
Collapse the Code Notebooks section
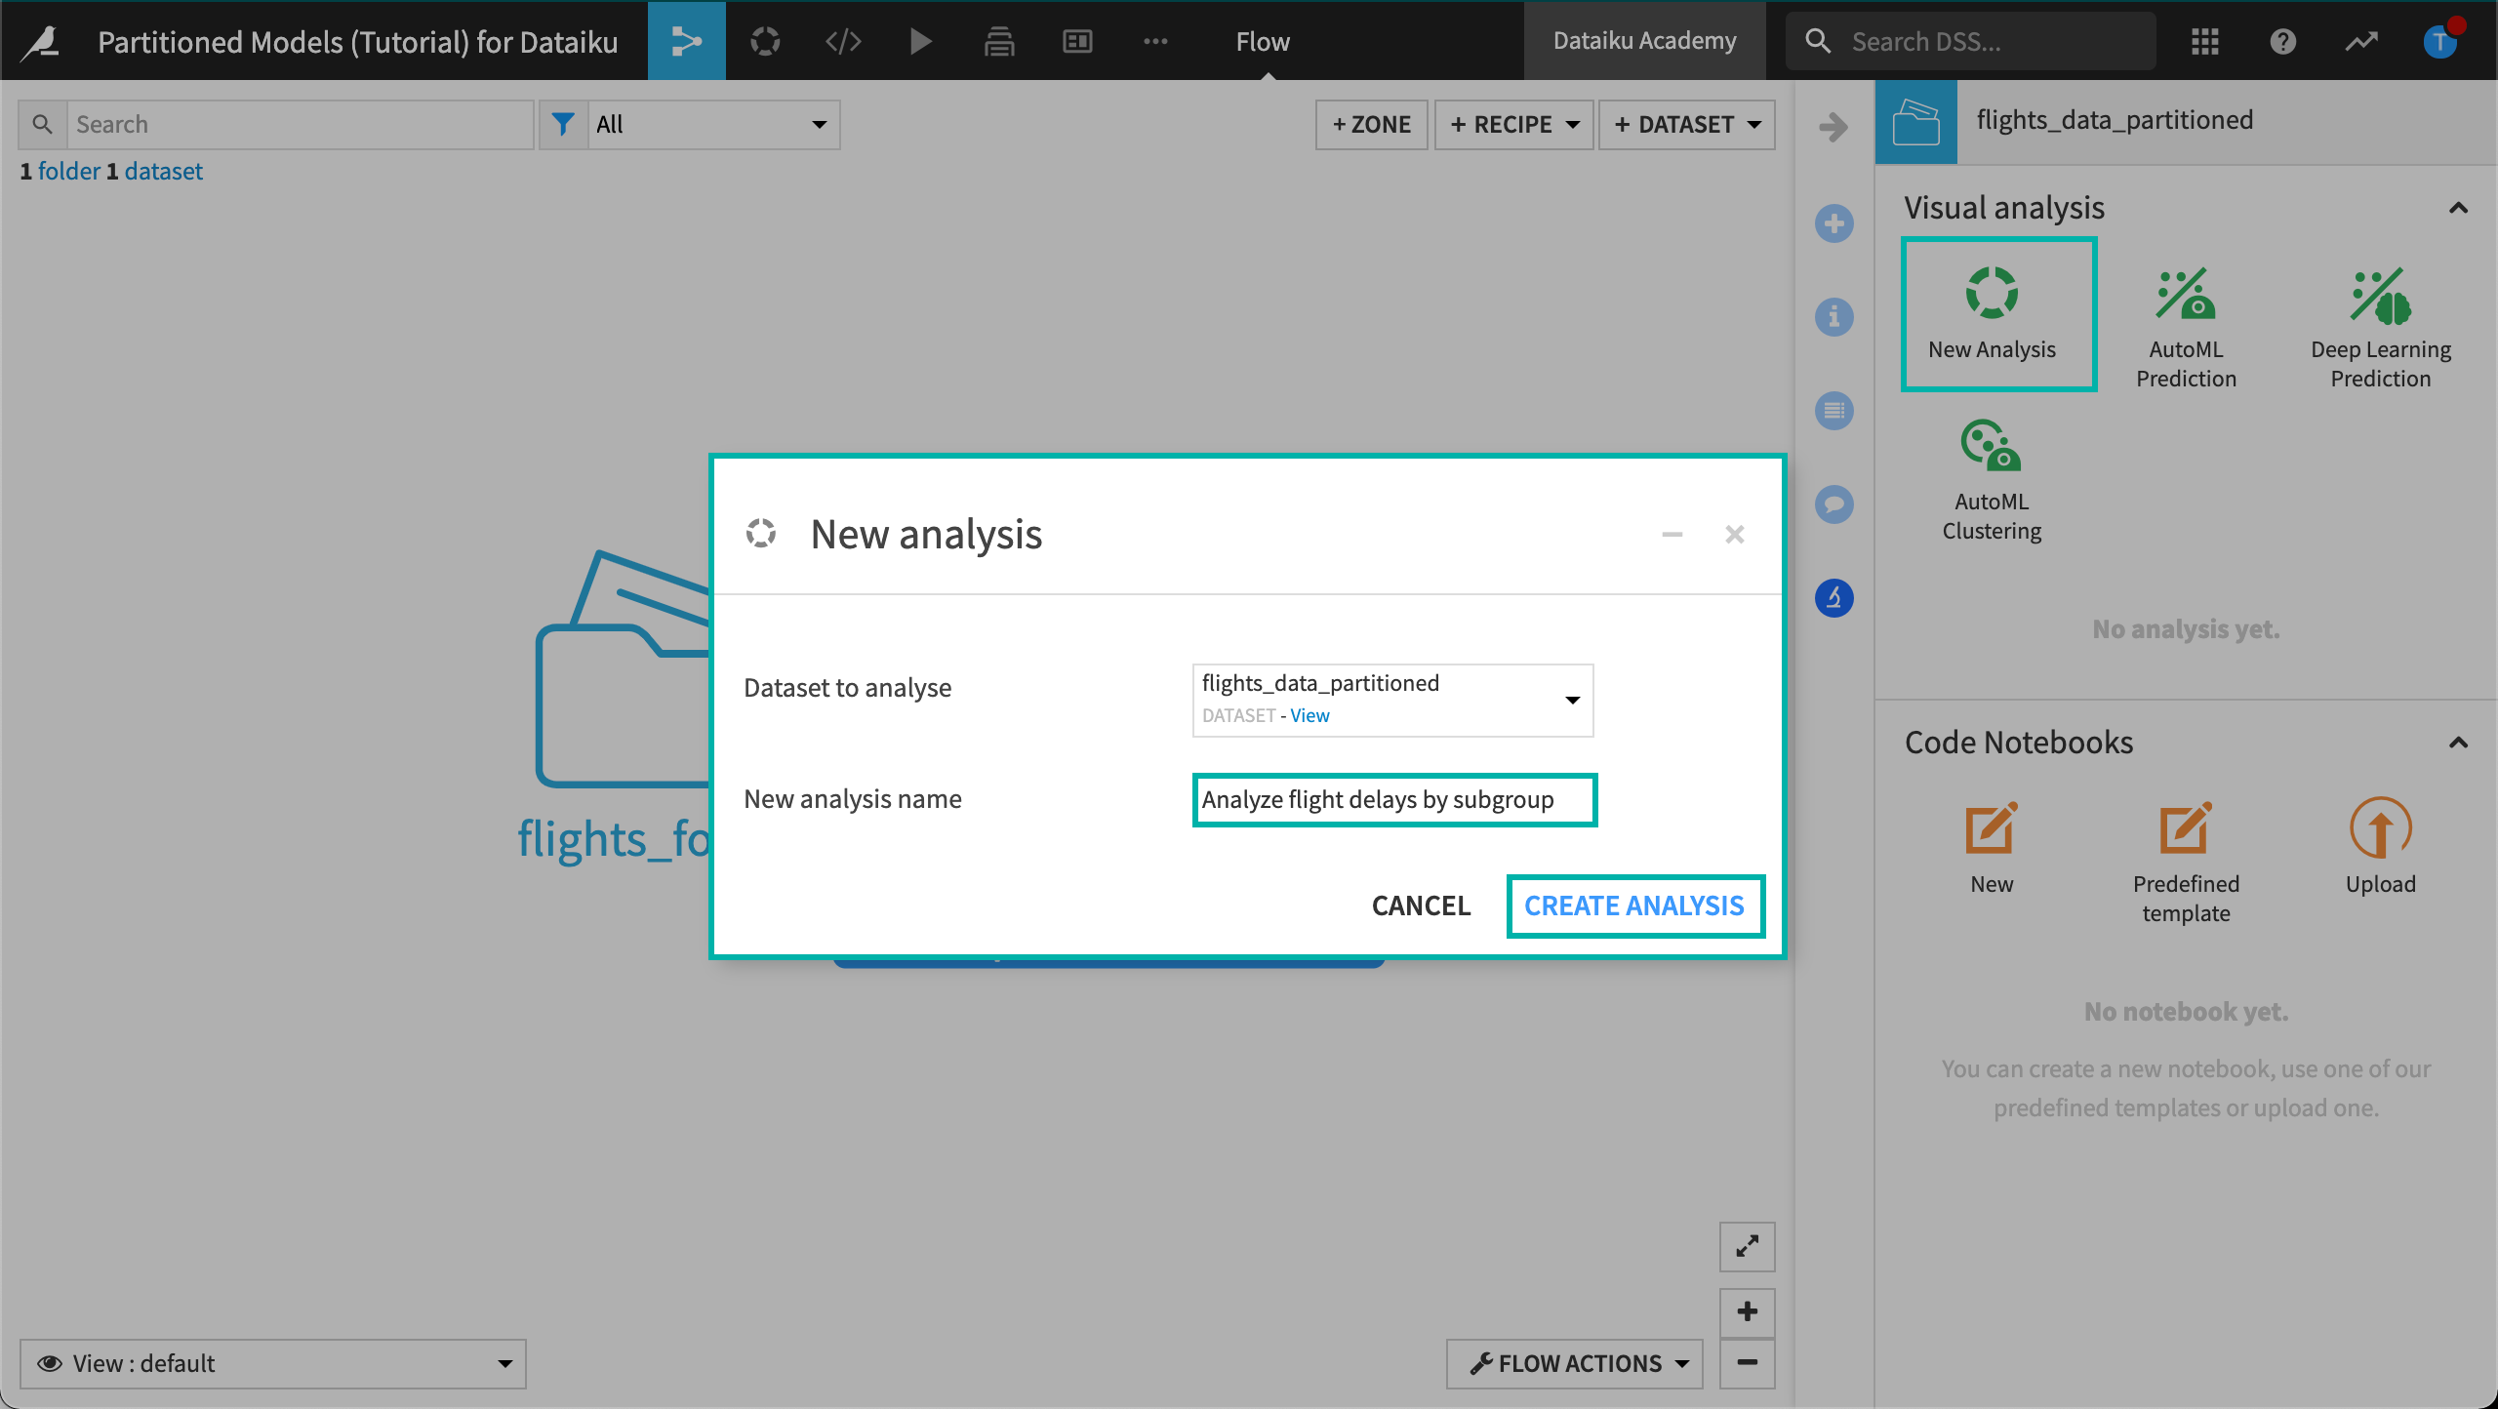2458,743
